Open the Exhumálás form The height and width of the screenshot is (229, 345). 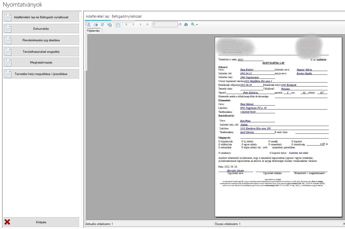coord(41,29)
